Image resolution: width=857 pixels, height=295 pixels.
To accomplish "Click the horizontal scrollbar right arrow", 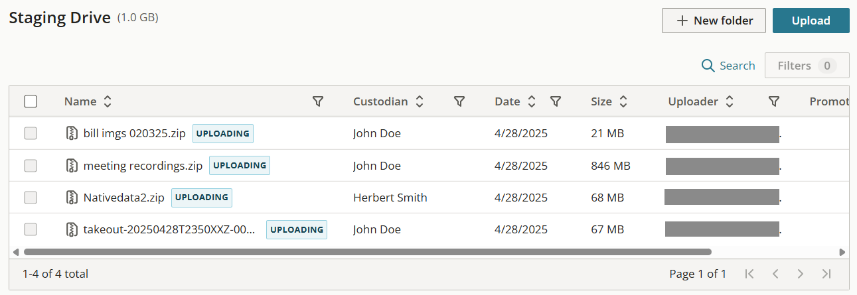I will [842, 252].
